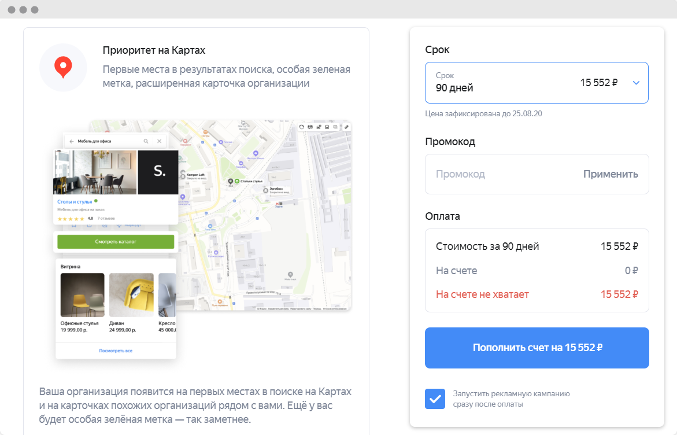
Task: Click the green 'Столы и стулья' map marker
Action: (x=237, y=181)
